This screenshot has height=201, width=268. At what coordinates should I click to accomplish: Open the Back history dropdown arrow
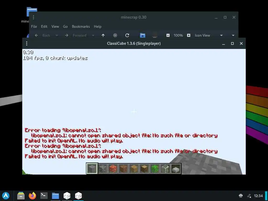(57, 35)
